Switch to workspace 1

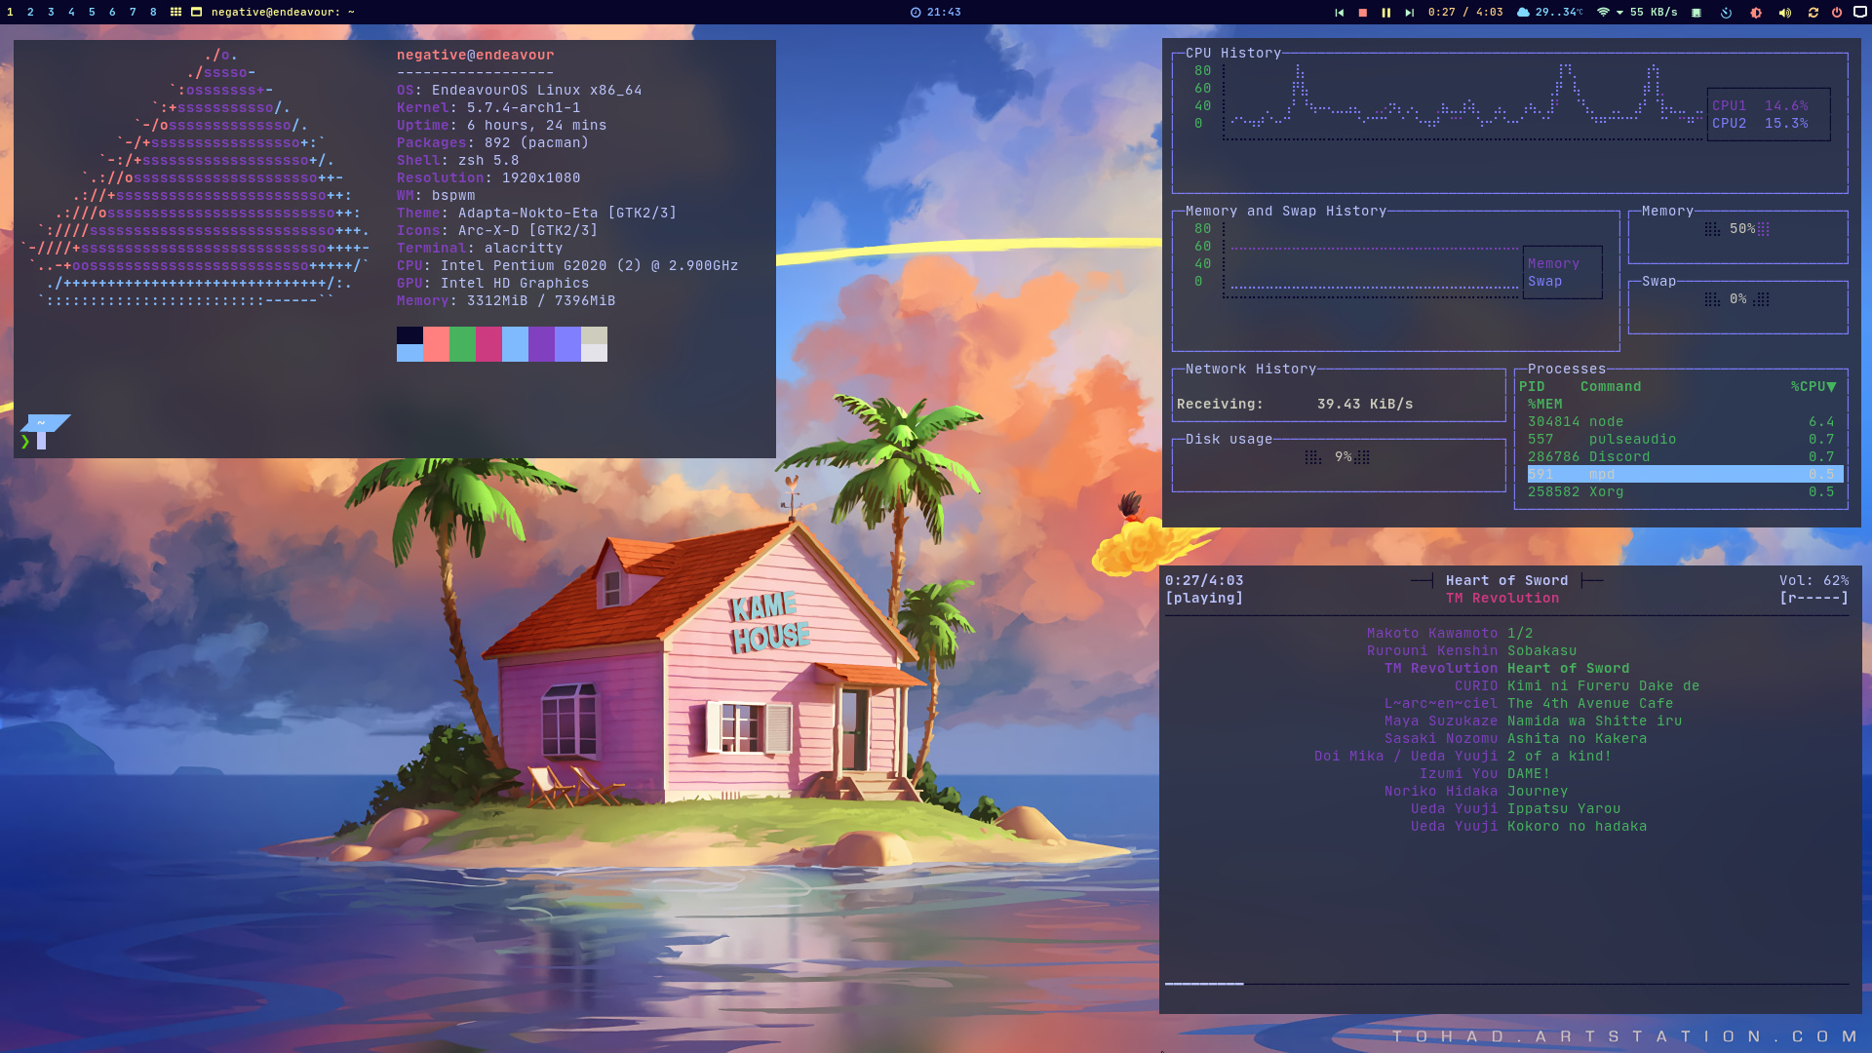coord(11,12)
